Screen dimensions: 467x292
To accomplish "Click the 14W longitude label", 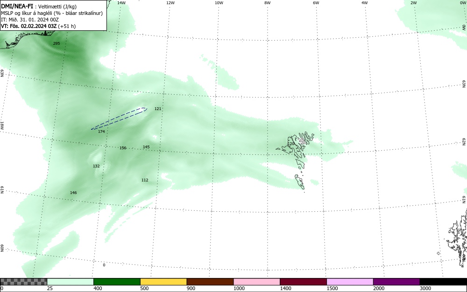I will pyautogui.click(x=121, y=3).
